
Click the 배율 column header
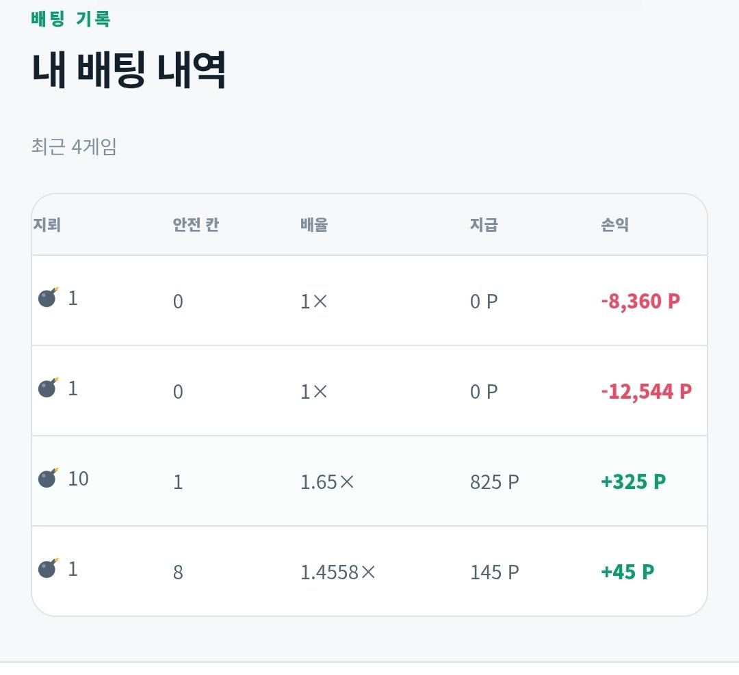tap(314, 225)
